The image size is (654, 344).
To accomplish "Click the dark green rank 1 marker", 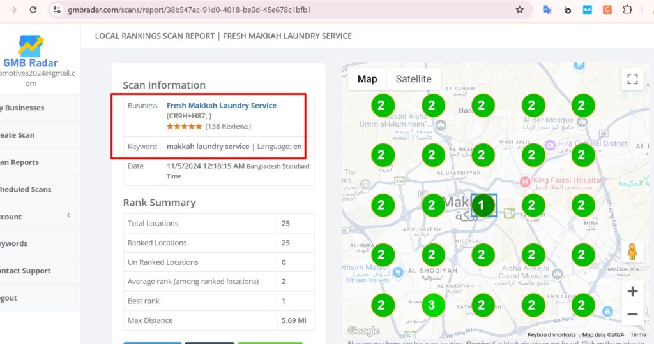I will pos(483,205).
